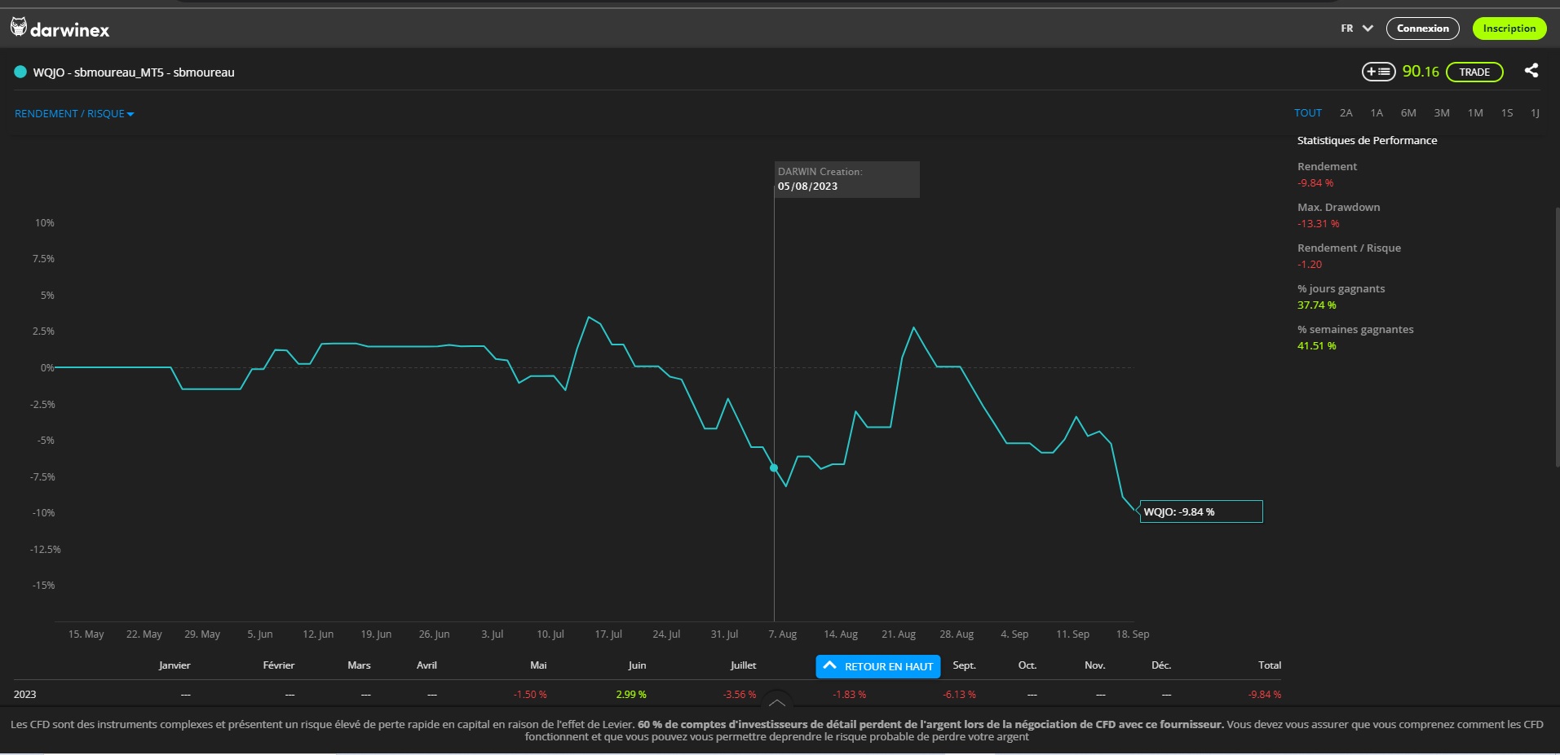Select the TOUT time range
Image resolution: width=1560 pixels, height=755 pixels.
point(1307,113)
